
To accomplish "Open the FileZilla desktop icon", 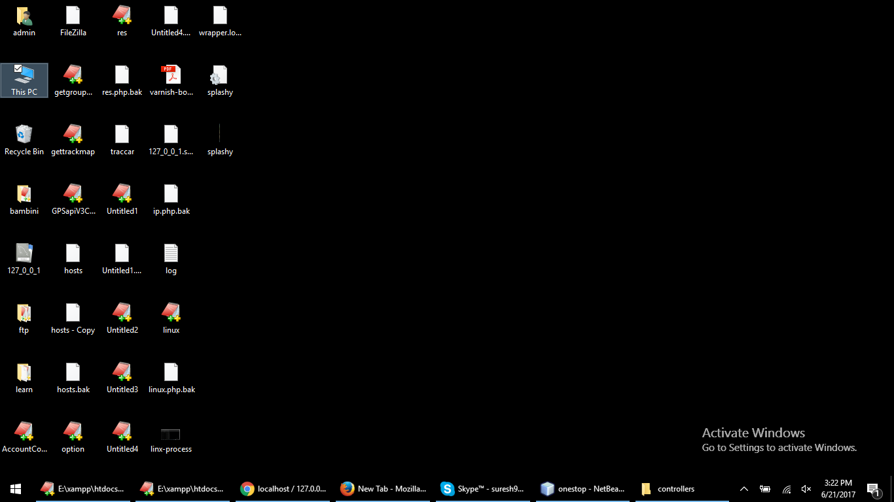I will 73,16.
